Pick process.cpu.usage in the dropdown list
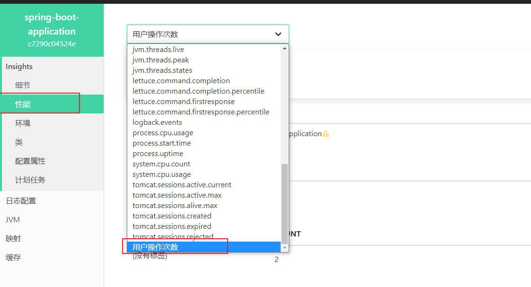The image size is (531, 287). pyautogui.click(x=163, y=133)
